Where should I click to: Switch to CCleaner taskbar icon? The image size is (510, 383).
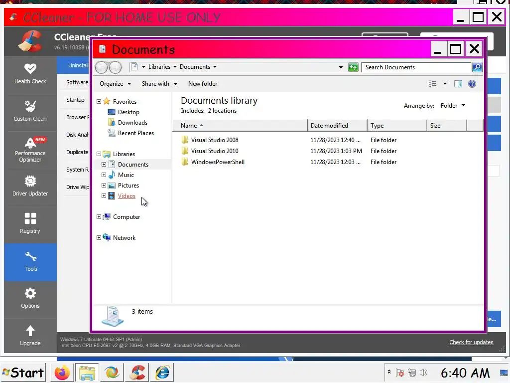click(x=137, y=373)
